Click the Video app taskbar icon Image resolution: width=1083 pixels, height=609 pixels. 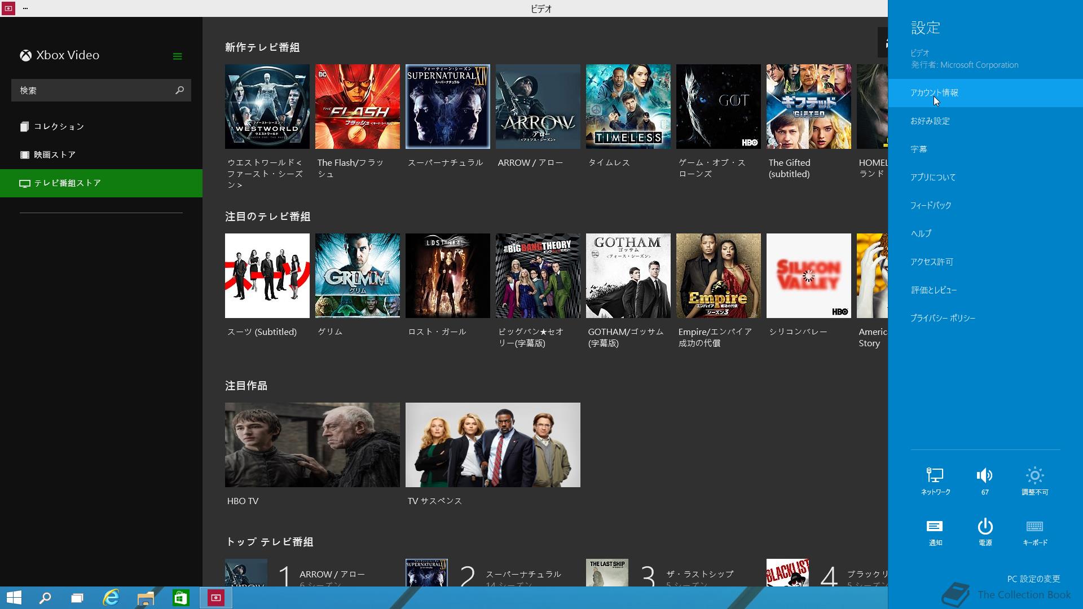pos(215,598)
